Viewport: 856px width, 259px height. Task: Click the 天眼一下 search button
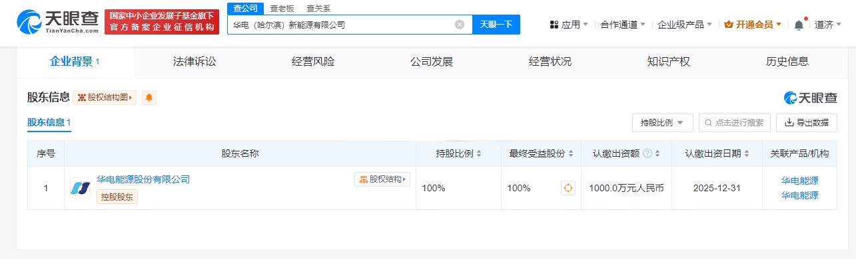(496, 25)
